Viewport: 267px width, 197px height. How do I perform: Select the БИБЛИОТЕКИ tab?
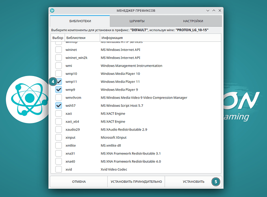[80, 21]
